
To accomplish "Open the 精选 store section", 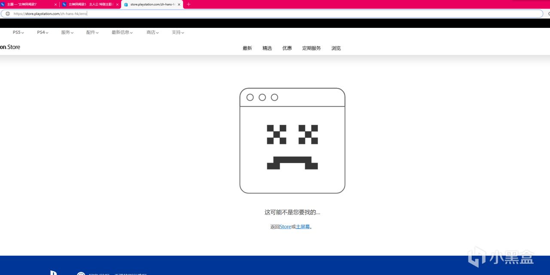I will pos(267,48).
